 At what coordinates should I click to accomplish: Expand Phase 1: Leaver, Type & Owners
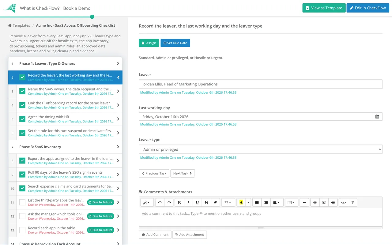coord(65,63)
